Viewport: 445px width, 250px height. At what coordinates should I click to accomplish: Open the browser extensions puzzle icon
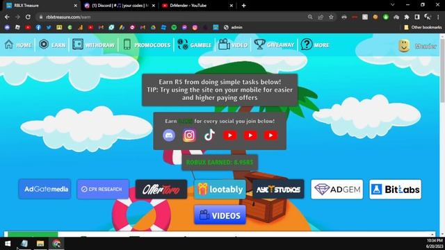(407, 17)
